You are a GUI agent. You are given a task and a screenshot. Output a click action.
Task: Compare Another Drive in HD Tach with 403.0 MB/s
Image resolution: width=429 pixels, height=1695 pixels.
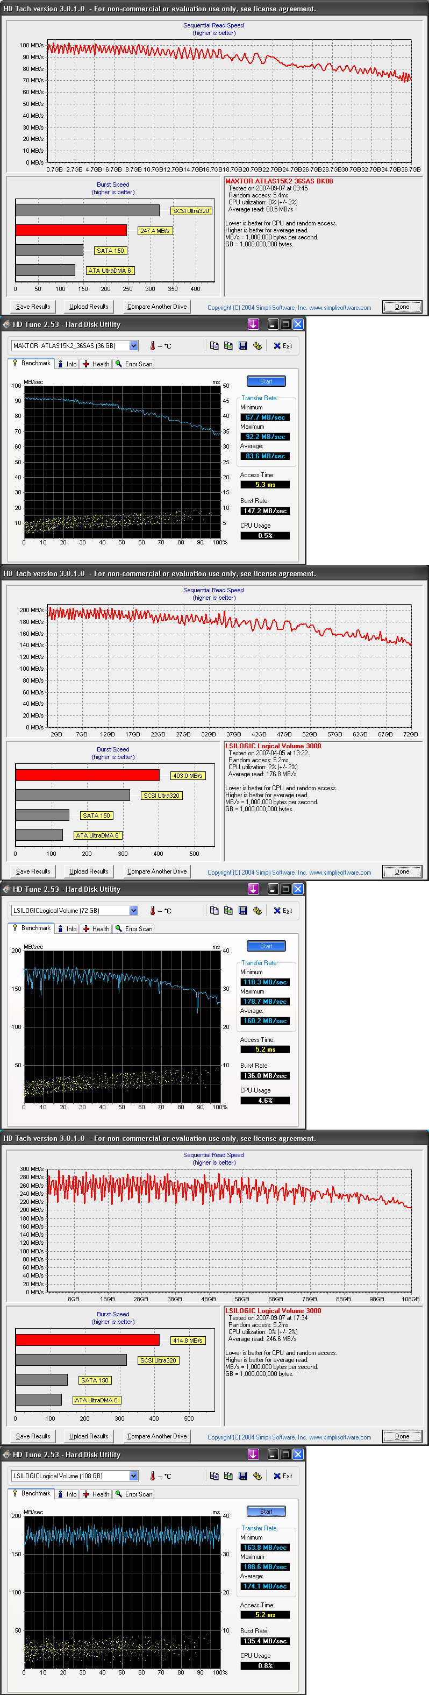(x=156, y=871)
